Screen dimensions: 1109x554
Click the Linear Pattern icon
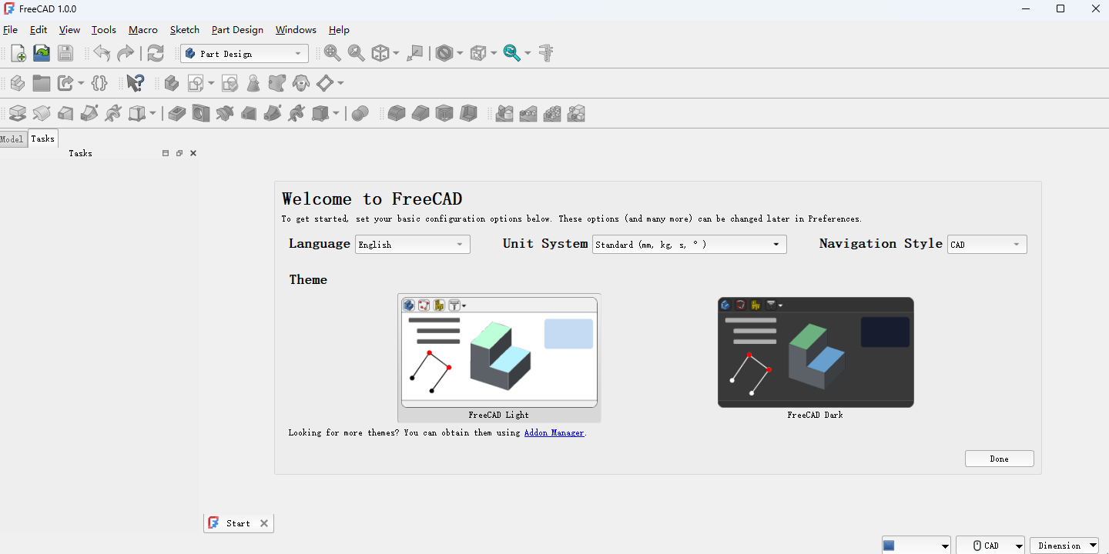pyautogui.click(x=528, y=114)
